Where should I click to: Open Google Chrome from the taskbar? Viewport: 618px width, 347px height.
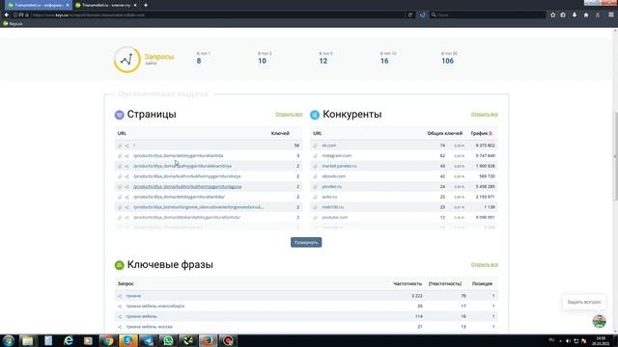(108, 340)
